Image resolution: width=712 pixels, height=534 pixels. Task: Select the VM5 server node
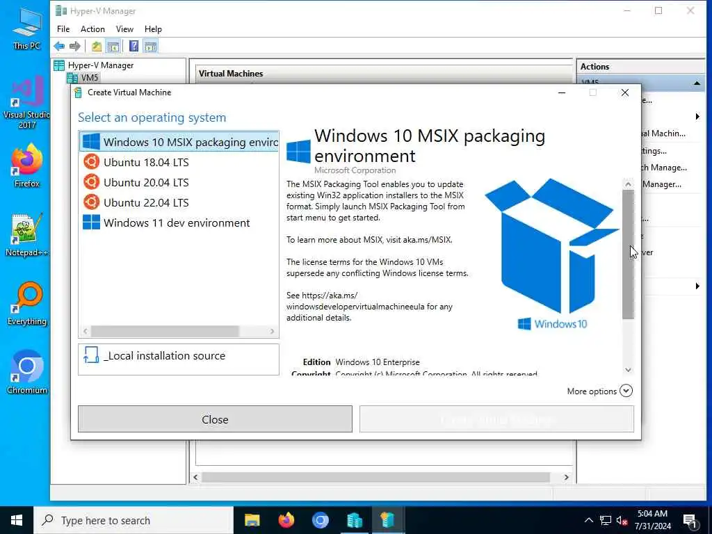point(90,78)
